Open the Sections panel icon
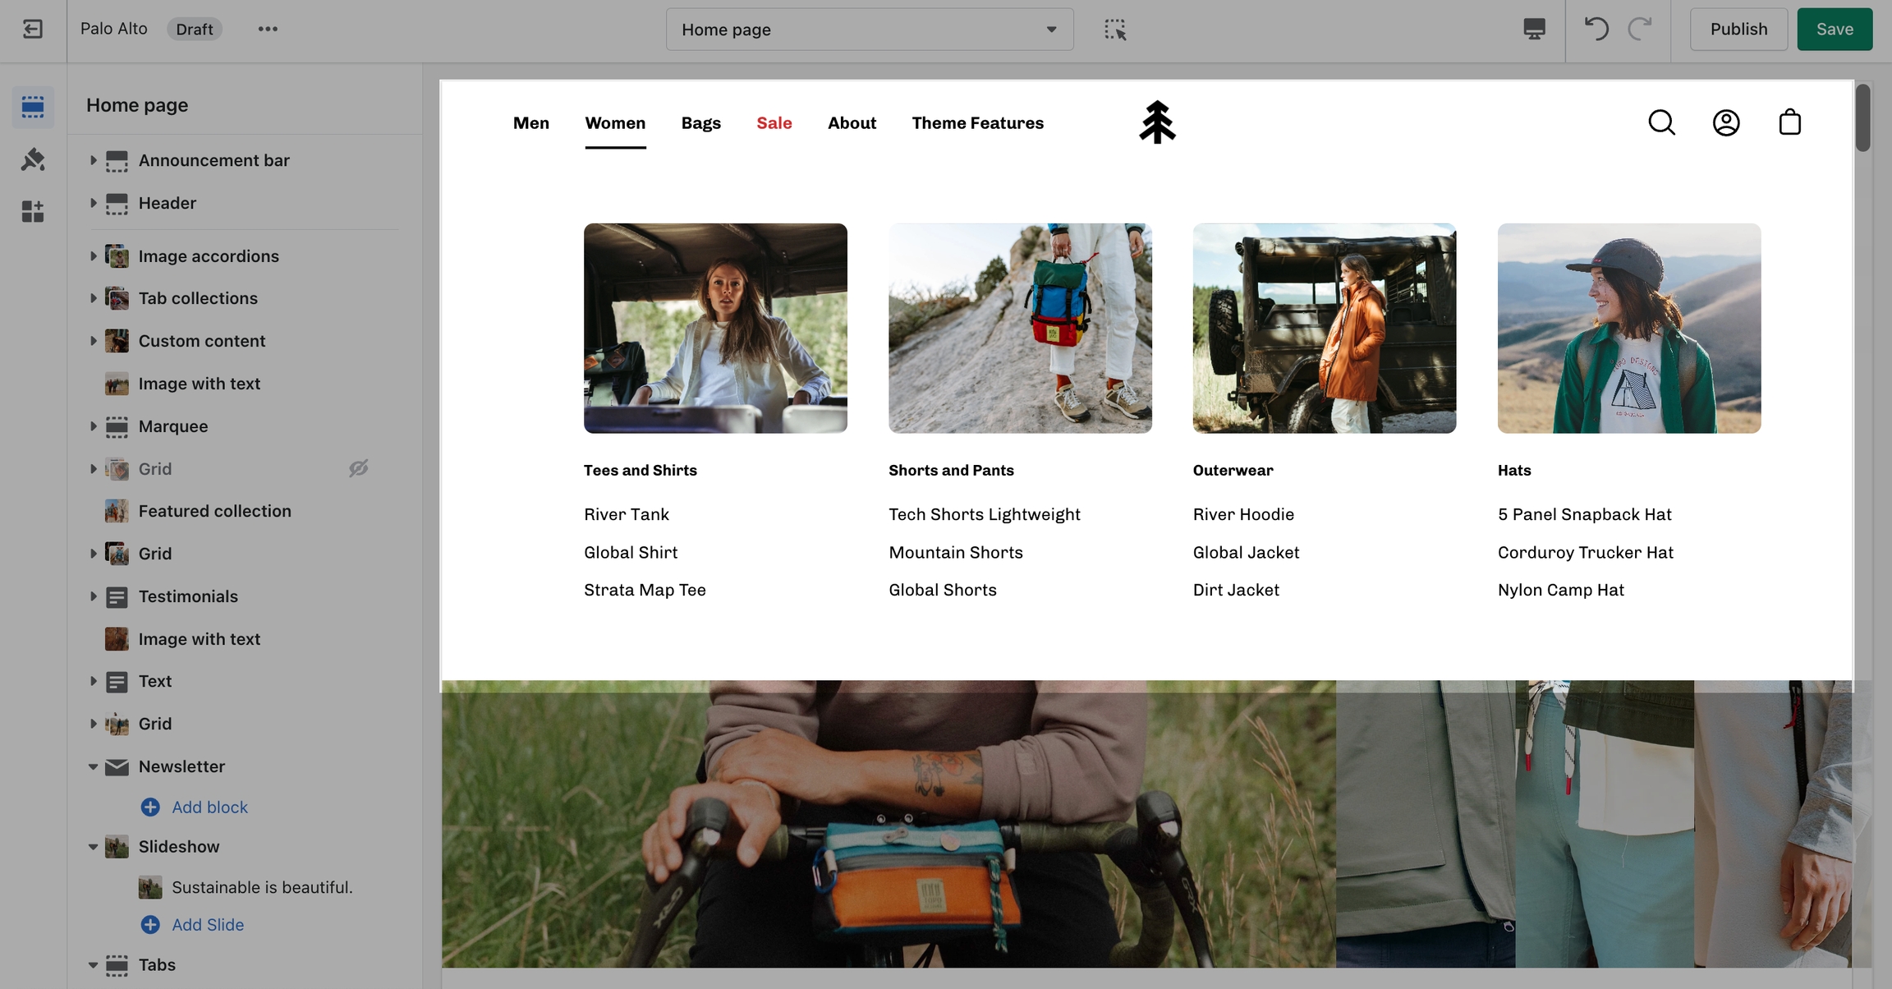Image resolution: width=1892 pixels, height=989 pixels. point(33,107)
